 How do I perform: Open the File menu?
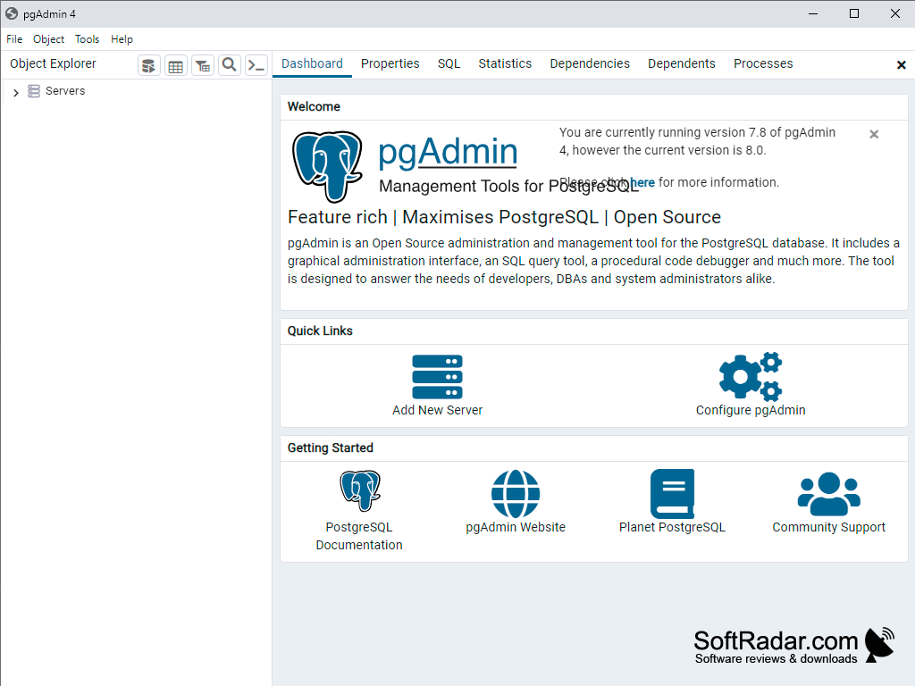tap(14, 39)
